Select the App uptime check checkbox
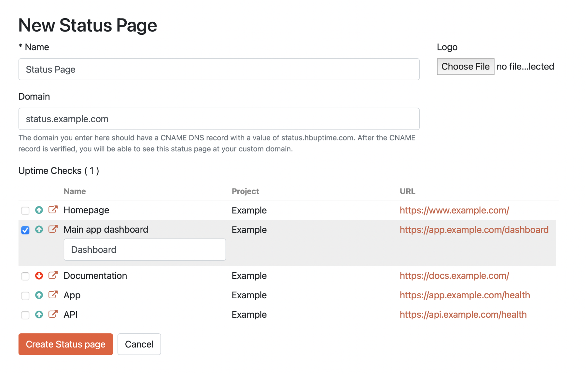Image resolution: width=586 pixels, height=374 pixels. click(x=25, y=296)
